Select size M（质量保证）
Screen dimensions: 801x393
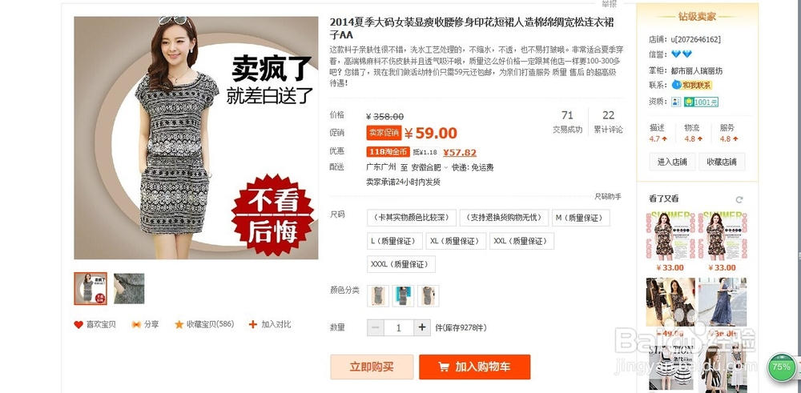coord(581,218)
